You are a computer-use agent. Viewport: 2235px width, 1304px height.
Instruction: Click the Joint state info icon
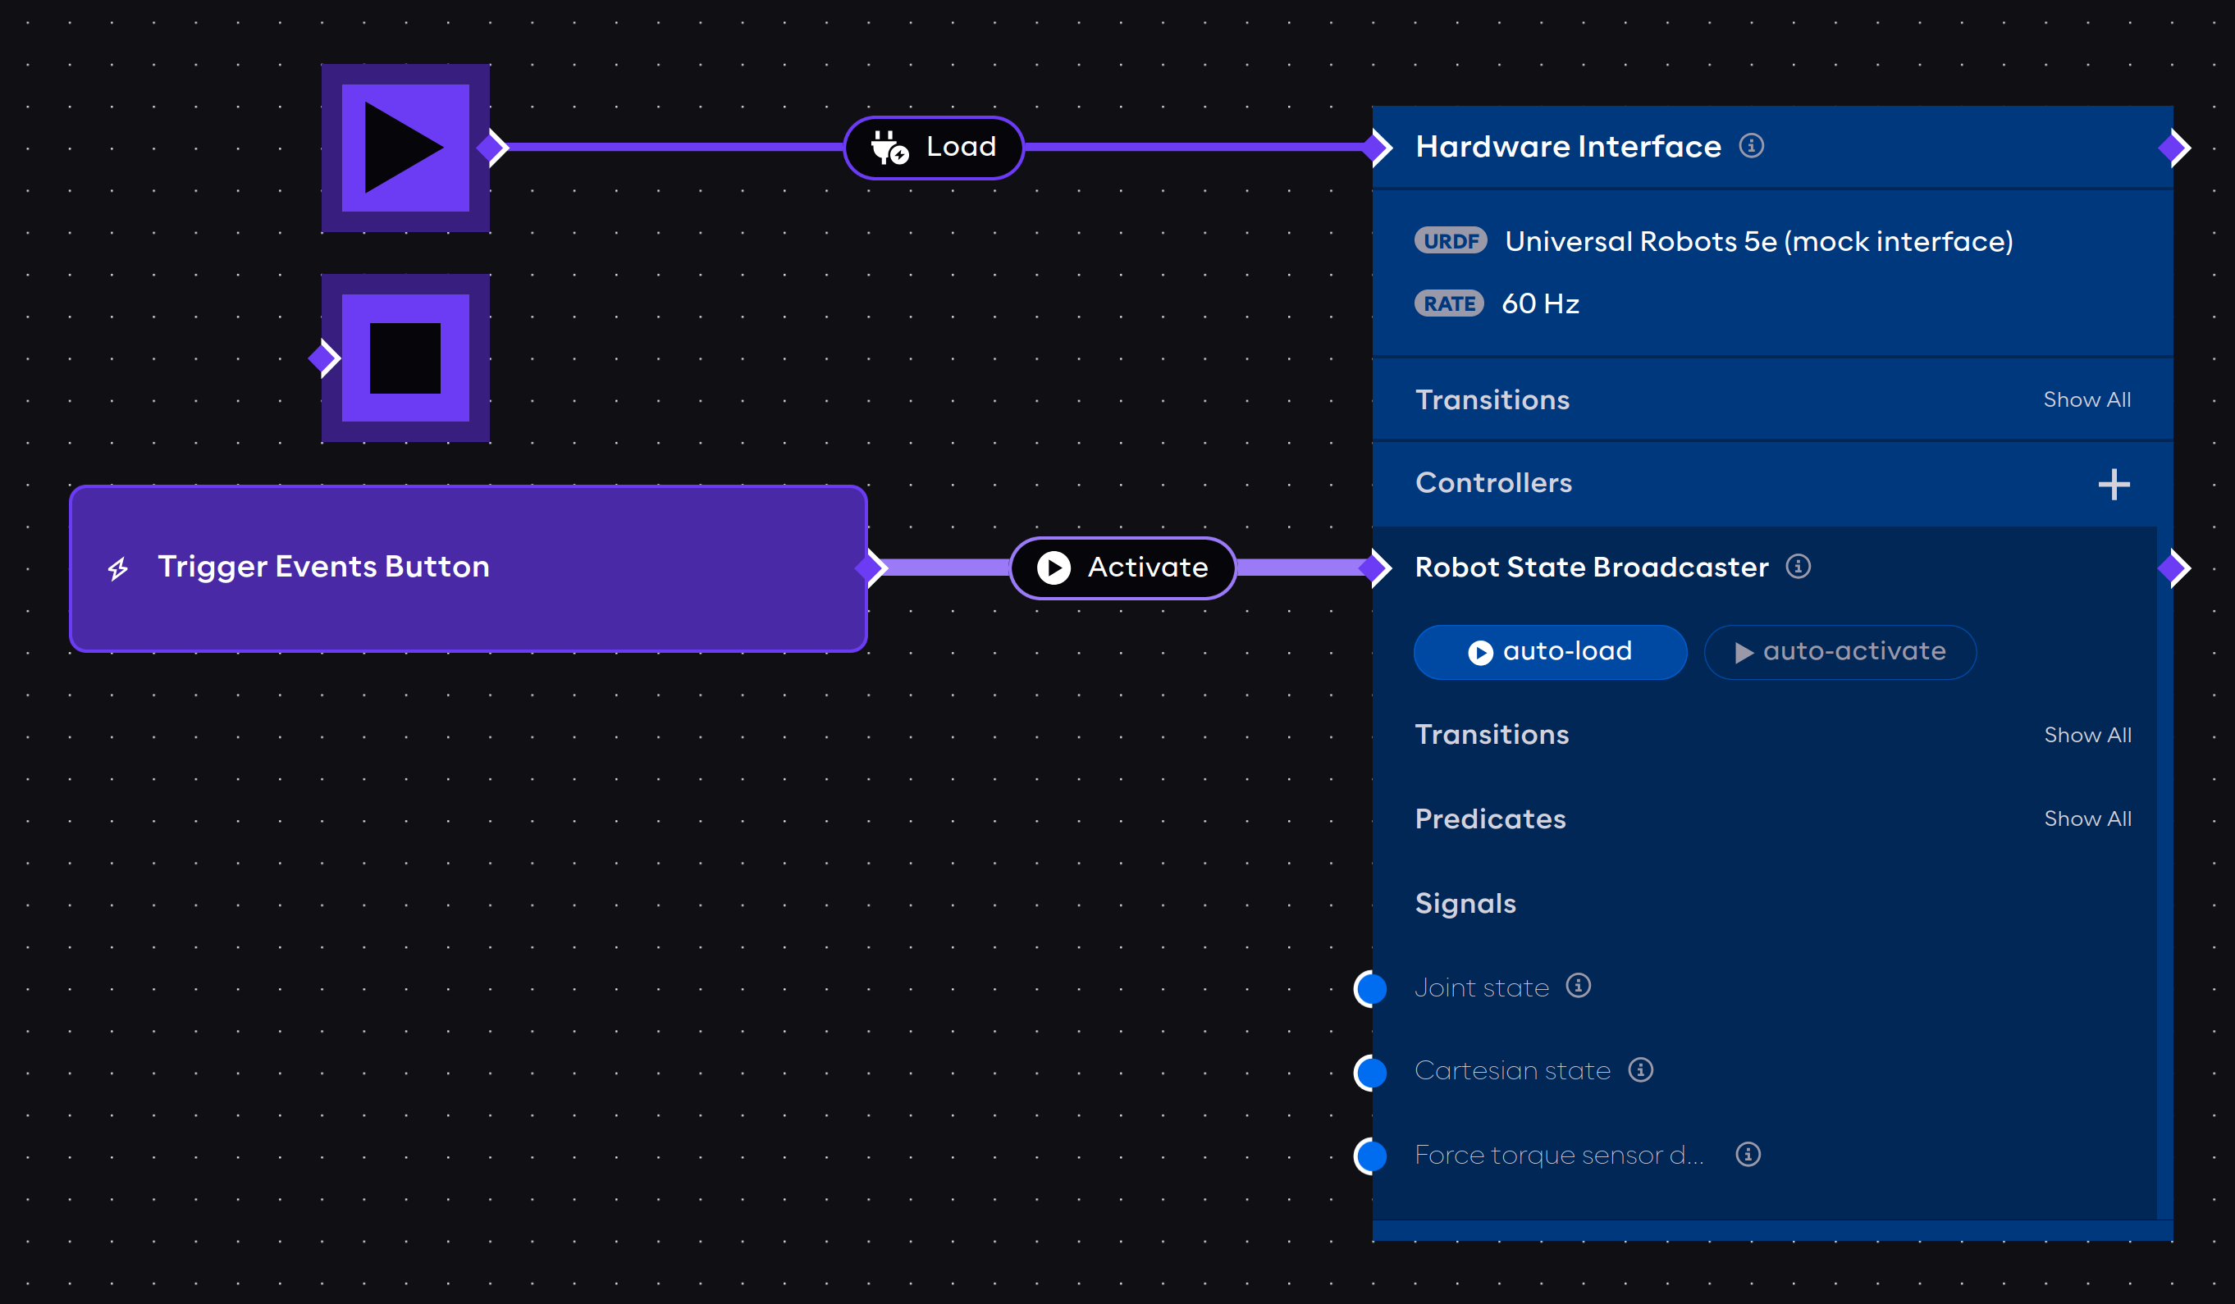pyautogui.click(x=1579, y=986)
